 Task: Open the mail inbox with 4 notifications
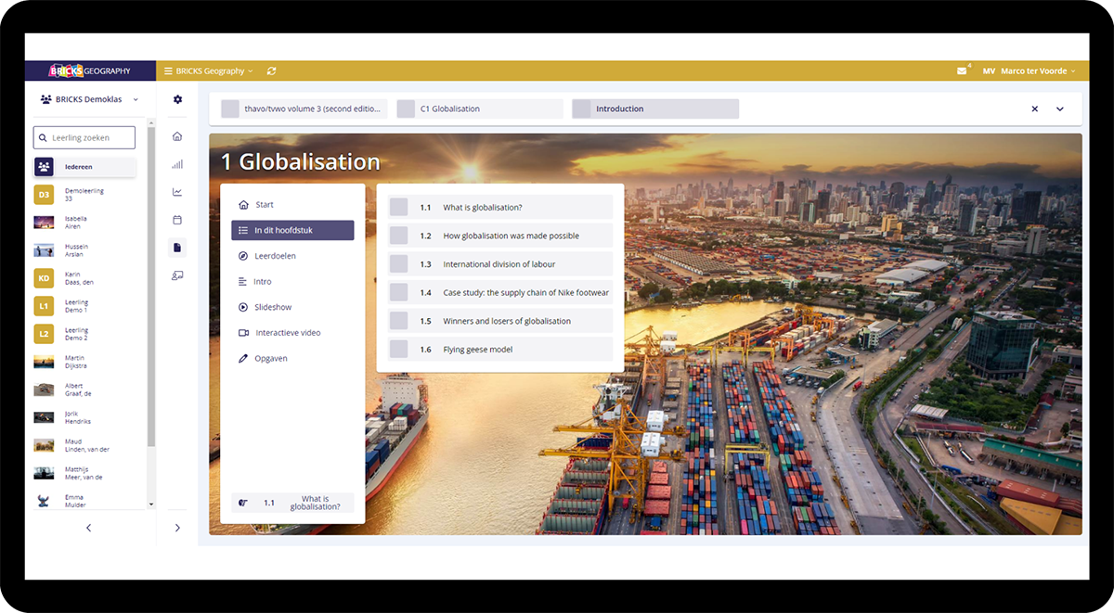point(962,70)
